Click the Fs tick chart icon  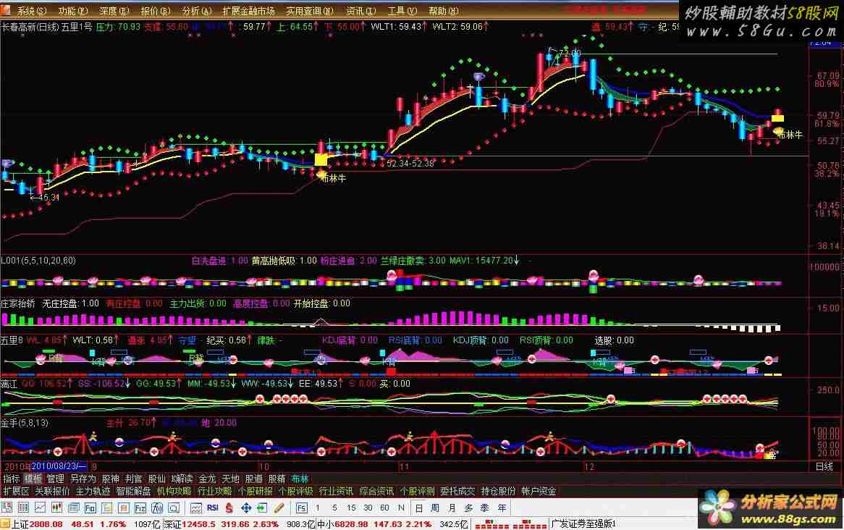(301, 508)
